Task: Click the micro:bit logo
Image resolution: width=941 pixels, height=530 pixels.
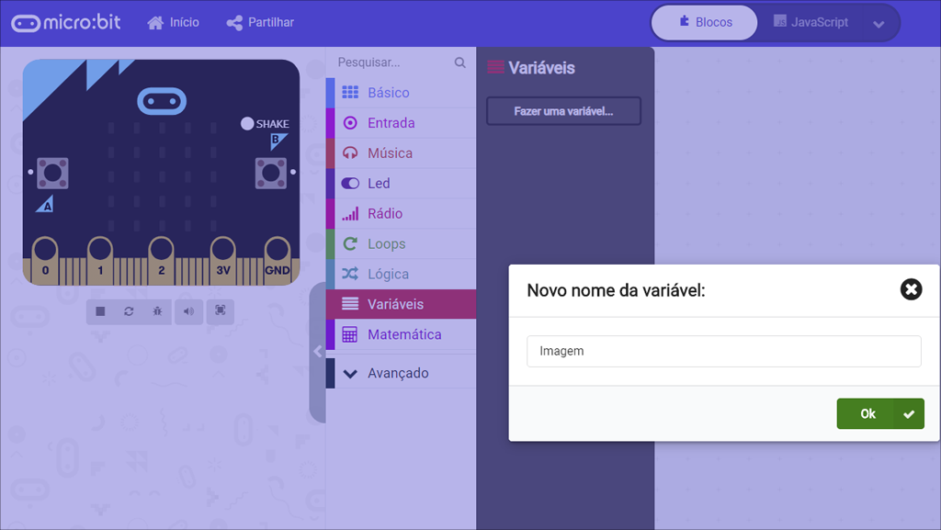Action: [66, 23]
